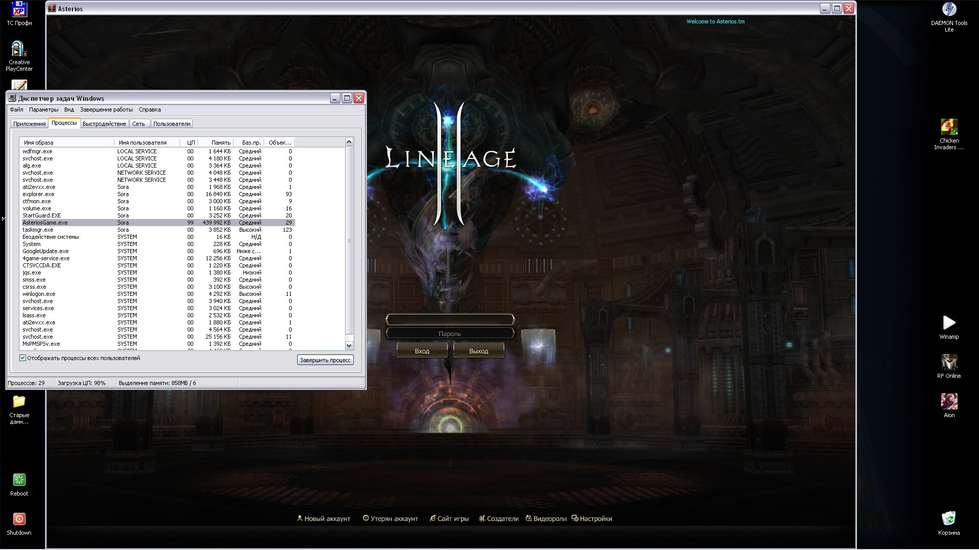
Task: Sort by the Имя пользователя column header
Action: (x=147, y=143)
